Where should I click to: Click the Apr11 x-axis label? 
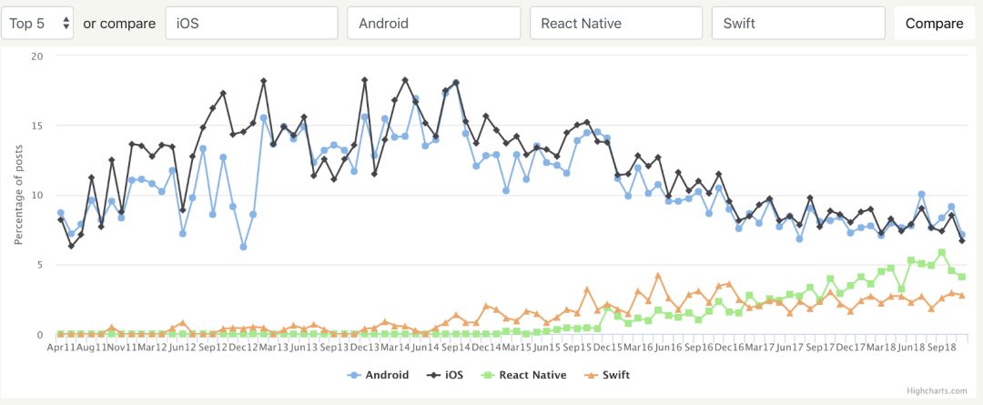click(60, 347)
